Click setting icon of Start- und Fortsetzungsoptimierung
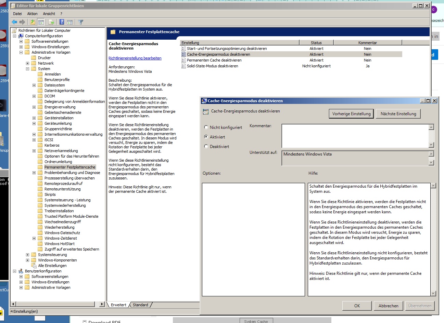 (x=183, y=49)
